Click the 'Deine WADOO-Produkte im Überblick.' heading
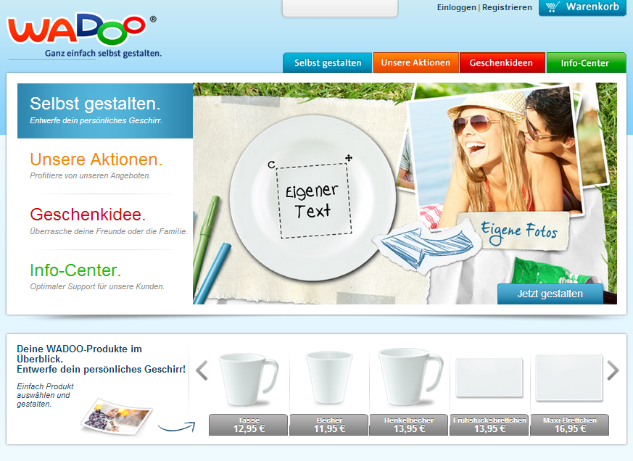This screenshot has height=461, width=633. click(80, 354)
